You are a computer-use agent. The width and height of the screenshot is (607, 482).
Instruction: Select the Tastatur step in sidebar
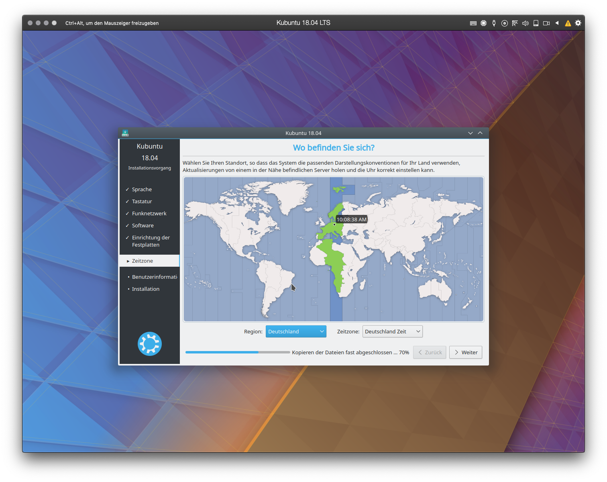pyautogui.click(x=142, y=201)
